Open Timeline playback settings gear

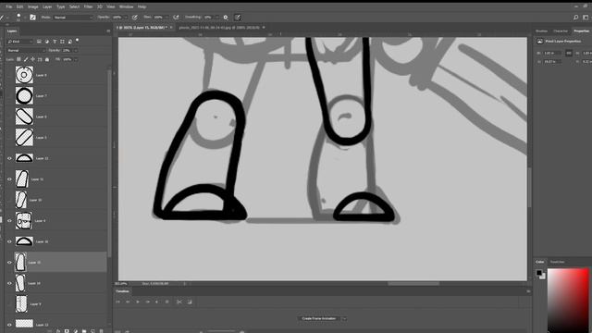(x=166, y=302)
